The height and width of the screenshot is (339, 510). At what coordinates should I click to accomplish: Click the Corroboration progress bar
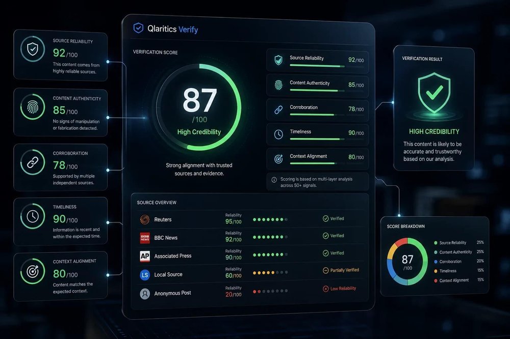[x=327, y=115]
